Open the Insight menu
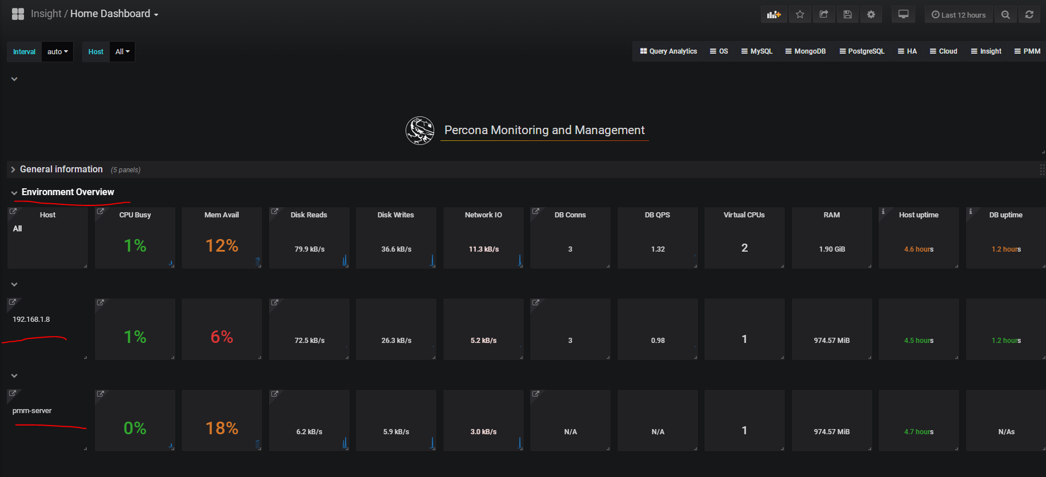The height and width of the screenshot is (477, 1046). pyautogui.click(x=986, y=51)
